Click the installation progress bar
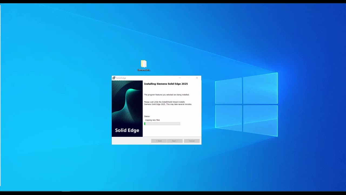This screenshot has height=195, width=346. click(x=162, y=124)
